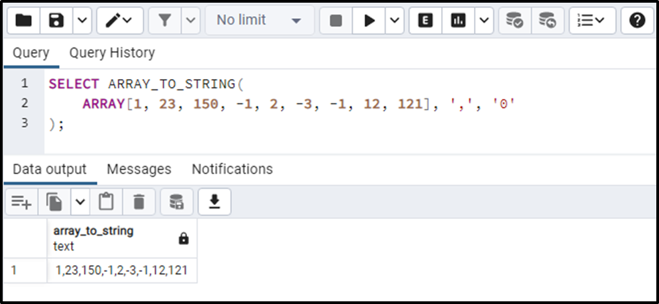Click the ARRAY keyword on line 2

tap(104, 104)
